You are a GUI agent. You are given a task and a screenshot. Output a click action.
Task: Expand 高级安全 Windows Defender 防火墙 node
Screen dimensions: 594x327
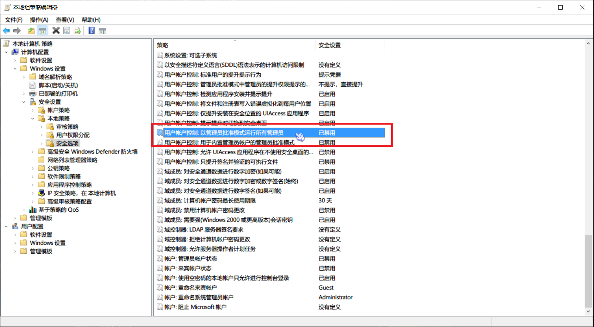point(33,152)
